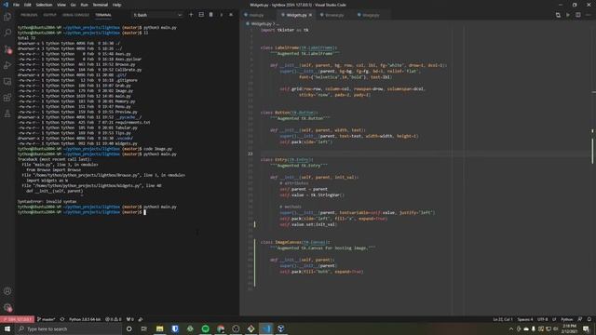Open the Go menu
Image resolution: width=596 pixels, height=335 pixels.
73,5
